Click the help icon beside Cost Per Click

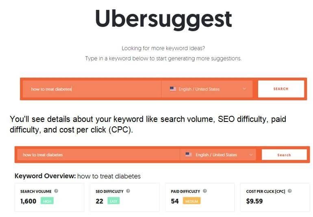pyautogui.click(x=290, y=191)
